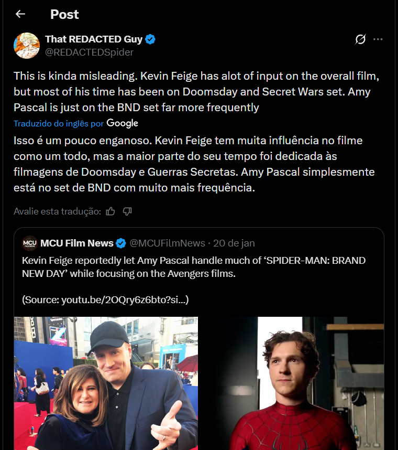Open the MCU Film News profile name
The width and height of the screenshot is (398, 450).
pos(76,243)
